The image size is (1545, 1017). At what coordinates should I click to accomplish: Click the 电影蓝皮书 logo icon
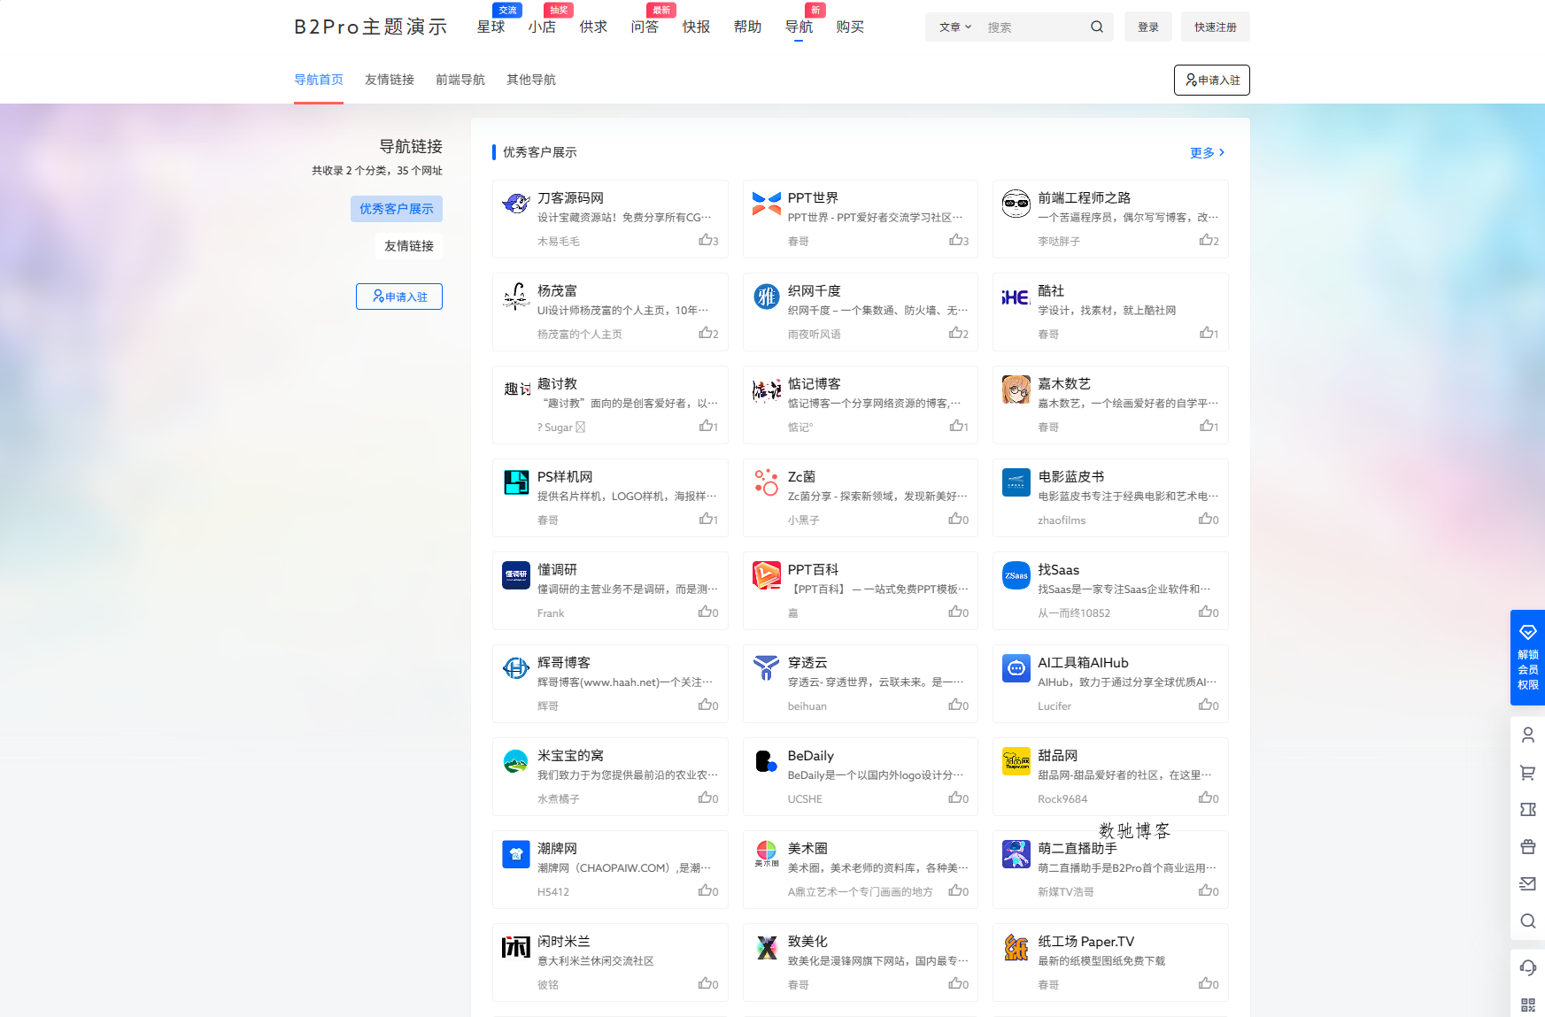(1016, 482)
